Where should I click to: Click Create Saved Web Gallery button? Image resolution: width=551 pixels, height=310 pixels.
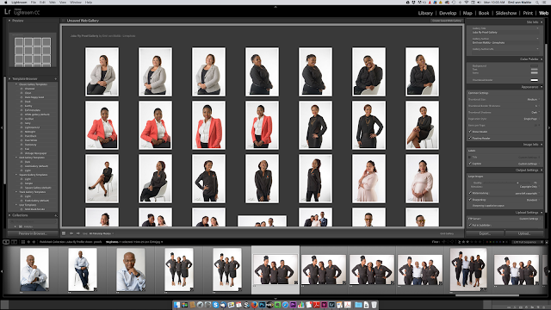(x=447, y=21)
